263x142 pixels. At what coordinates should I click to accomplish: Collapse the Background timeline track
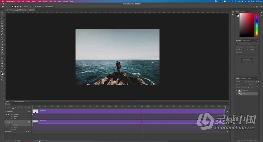click(5, 122)
